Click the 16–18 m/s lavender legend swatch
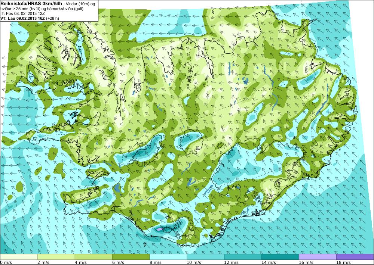The image size is (374, 265). coord(318,257)
